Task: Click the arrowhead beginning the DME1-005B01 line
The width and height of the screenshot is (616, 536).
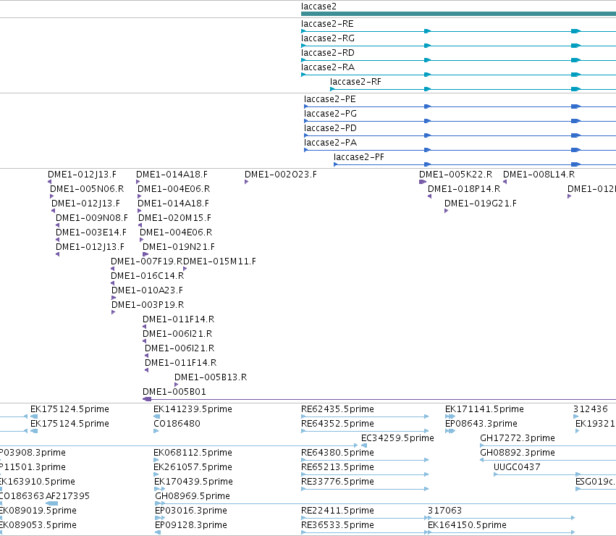Action: [x=146, y=399]
